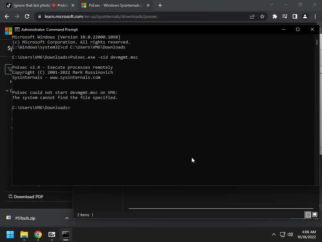Open the tab search dropdown arrow

click(271, 4)
